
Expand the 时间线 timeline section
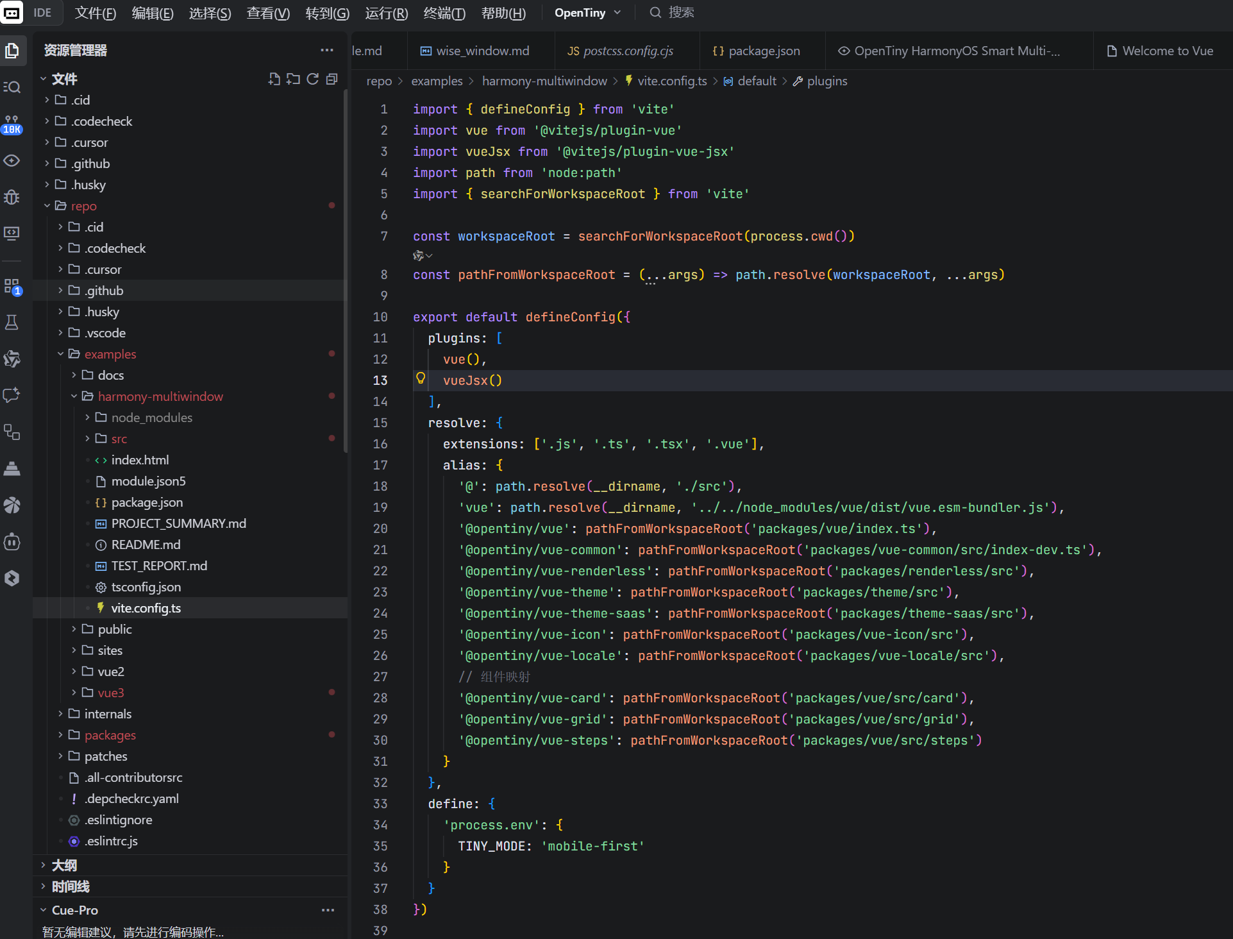71,886
